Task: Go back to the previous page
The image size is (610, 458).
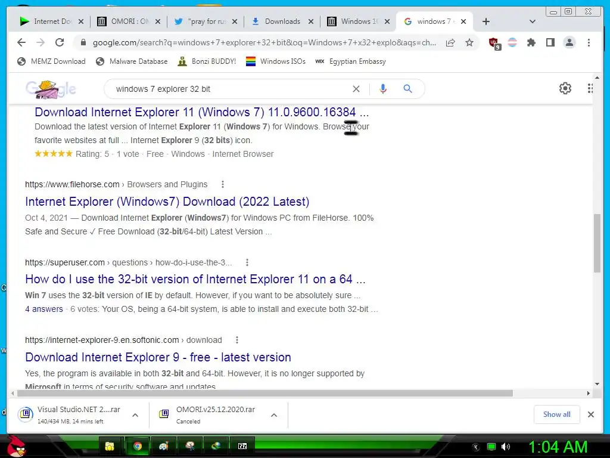Action: [21, 42]
